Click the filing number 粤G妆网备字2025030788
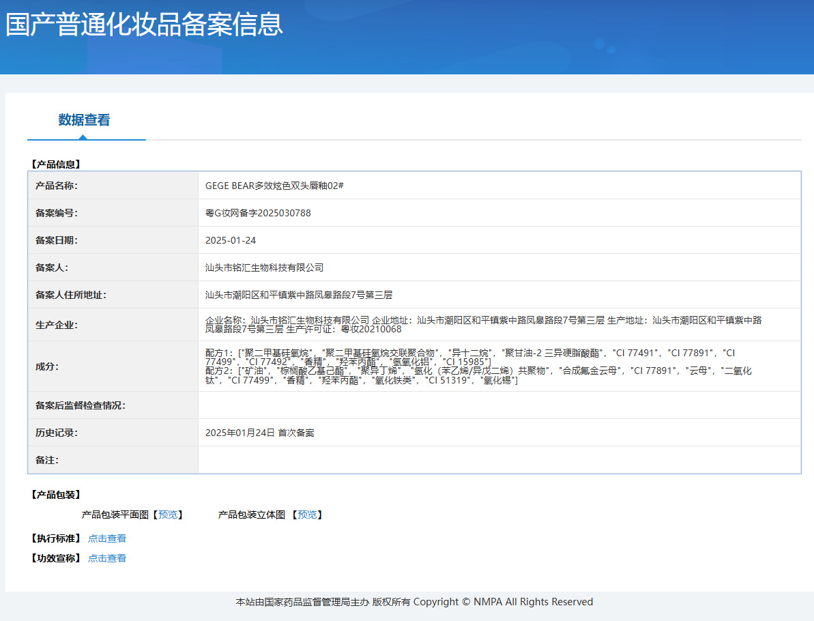The width and height of the screenshot is (814, 621). [x=258, y=213]
